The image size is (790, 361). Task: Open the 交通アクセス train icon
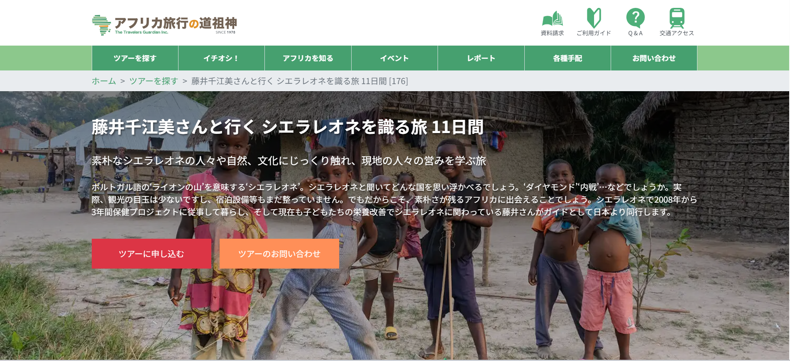click(x=677, y=18)
